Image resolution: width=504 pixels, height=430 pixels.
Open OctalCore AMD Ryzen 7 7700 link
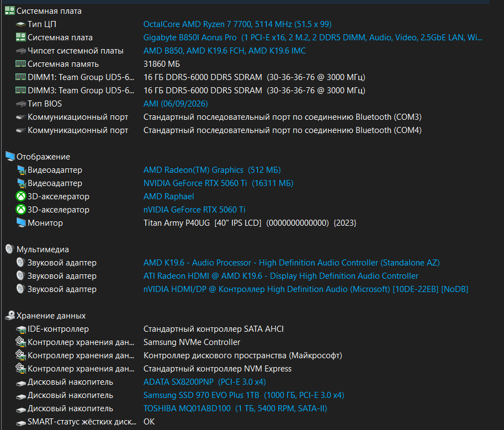point(237,24)
